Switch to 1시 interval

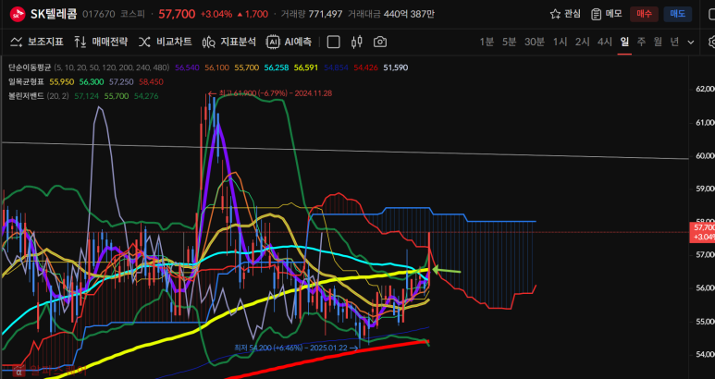click(x=560, y=42)
